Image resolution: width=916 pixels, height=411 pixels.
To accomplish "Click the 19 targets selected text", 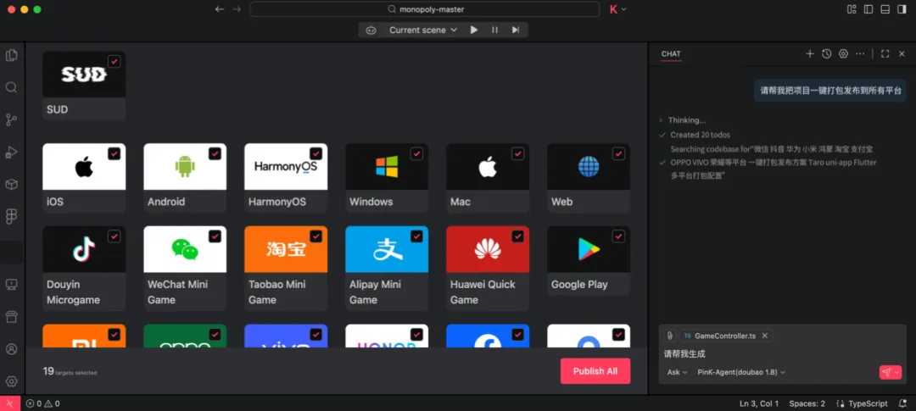I will 70,371.
